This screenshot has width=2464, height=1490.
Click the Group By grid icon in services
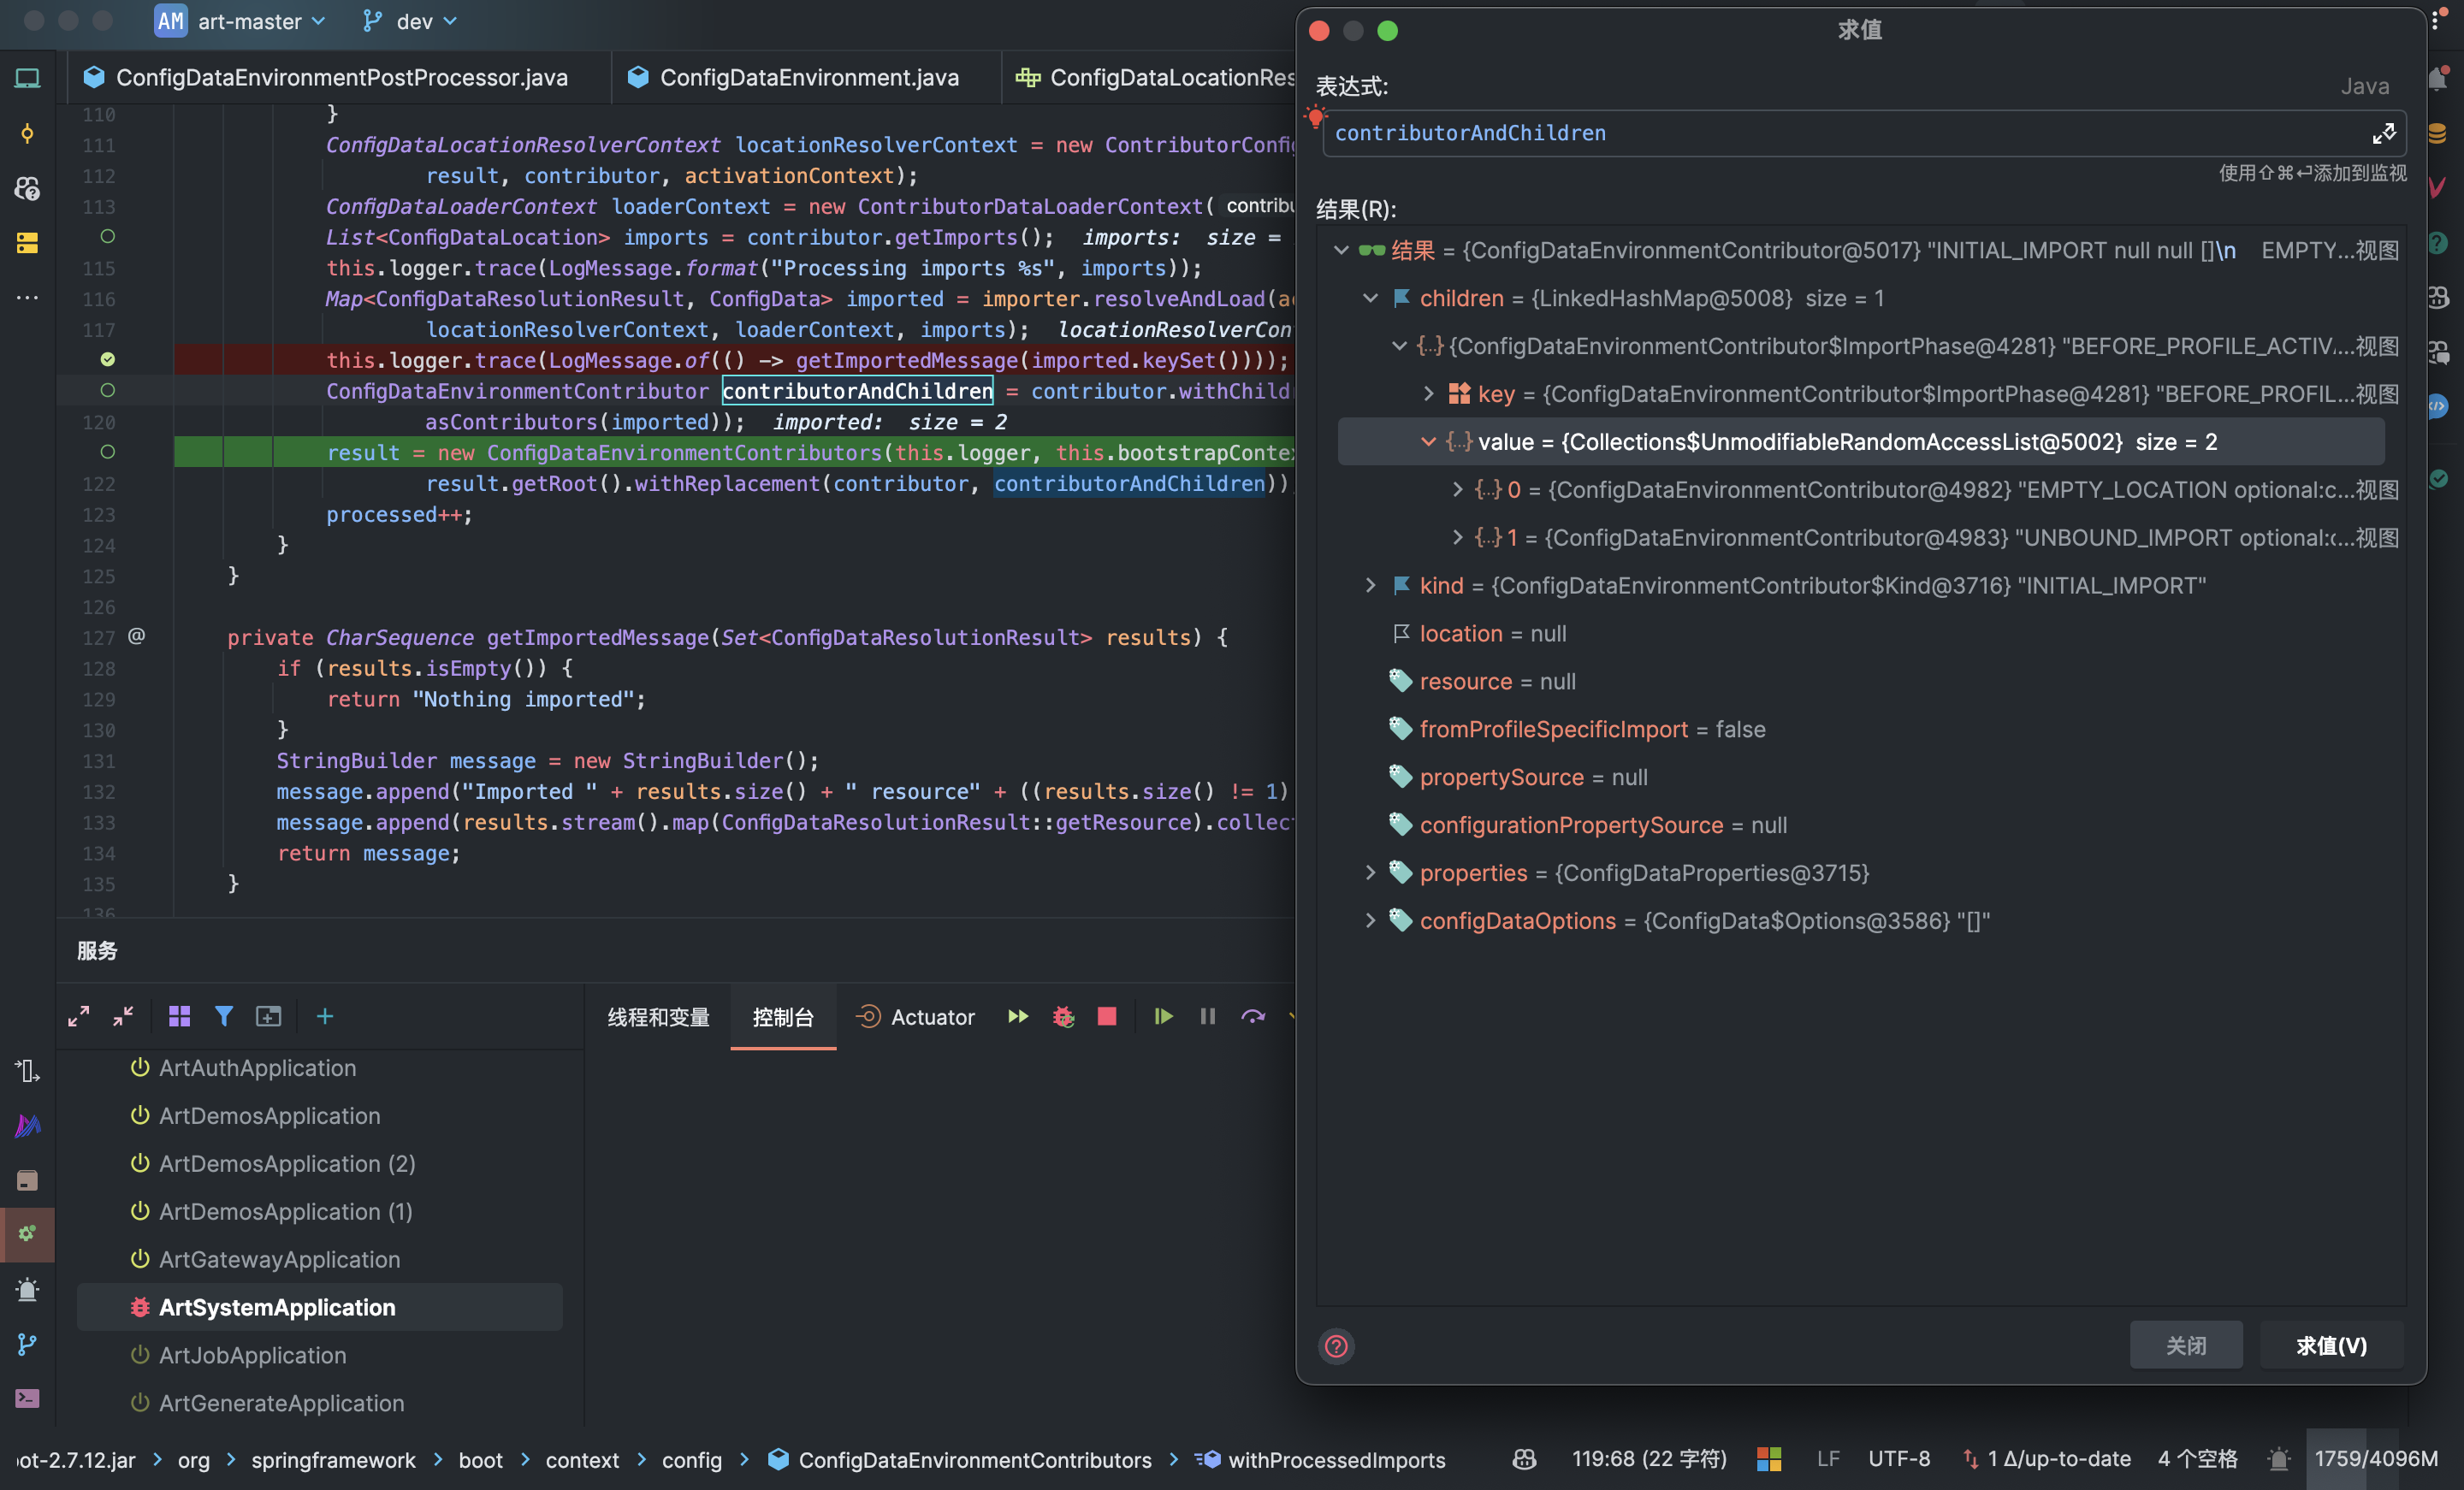[179, 1017]
